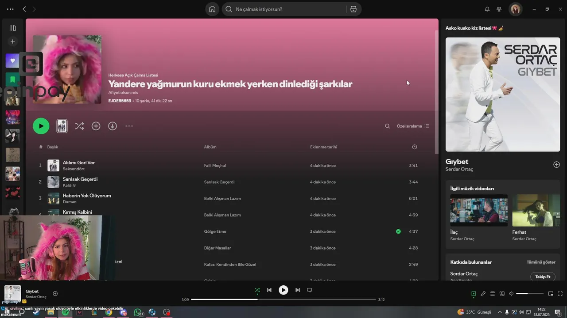Open the large playlist cover image
Image resolution: width=567 pixels, height=318 pixels.
click(67, 69)
